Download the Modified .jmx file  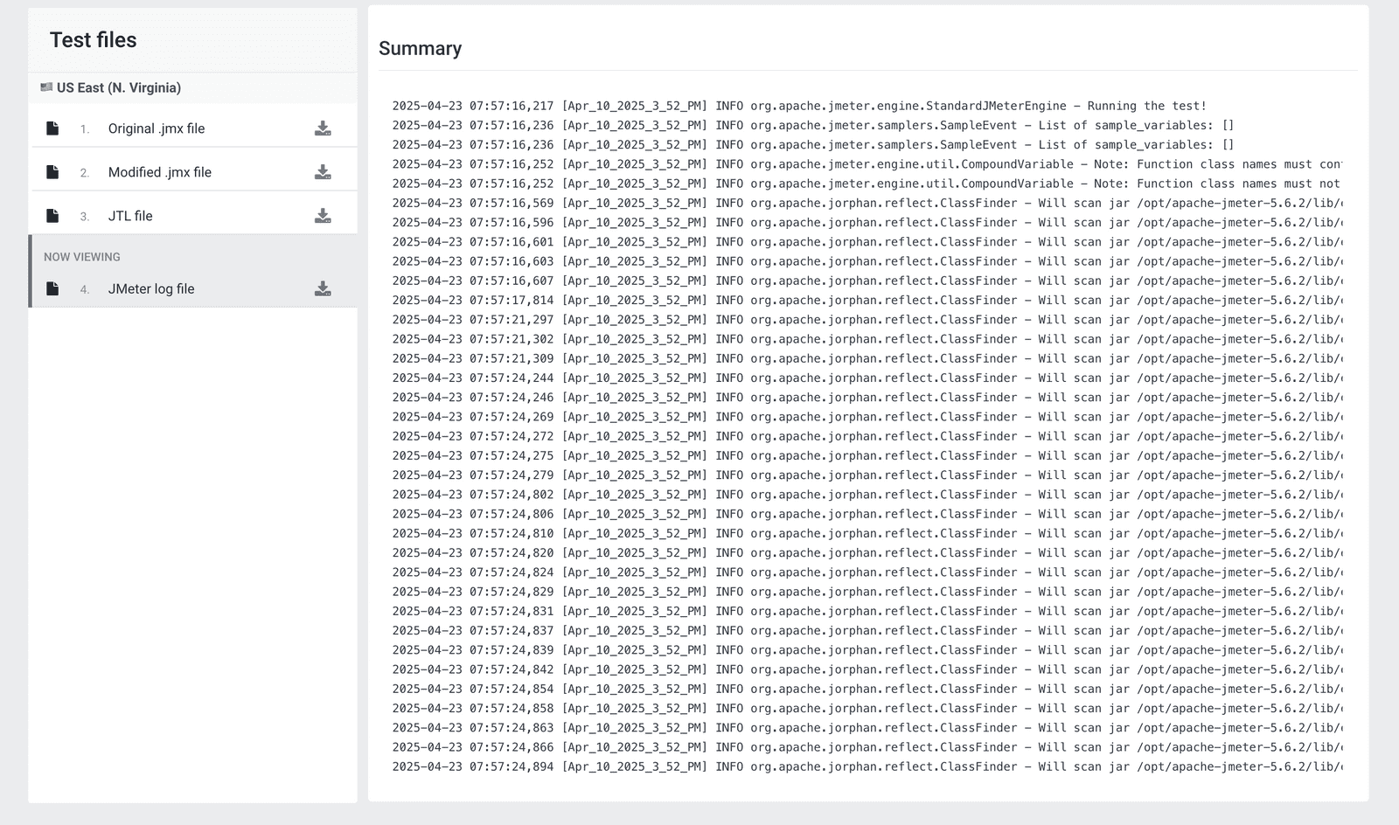(323, 172)
